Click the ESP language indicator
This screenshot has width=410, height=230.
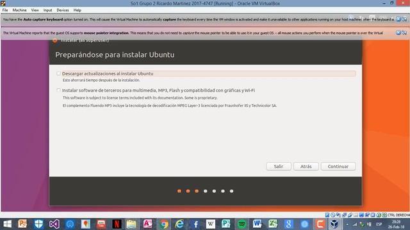(379, 224)
